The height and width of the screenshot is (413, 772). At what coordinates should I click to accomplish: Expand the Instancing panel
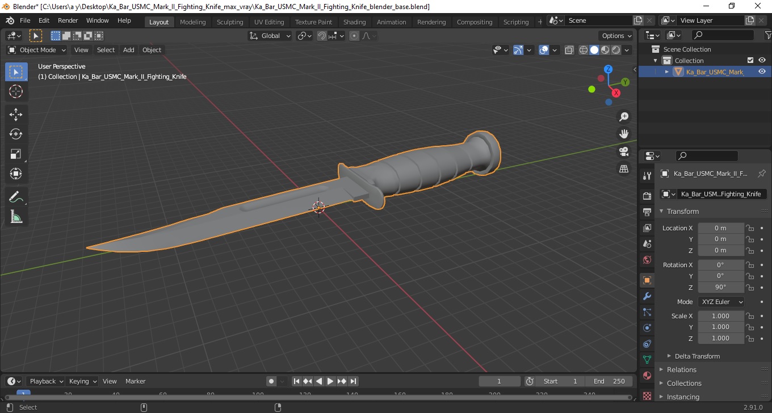pos(683,397)
